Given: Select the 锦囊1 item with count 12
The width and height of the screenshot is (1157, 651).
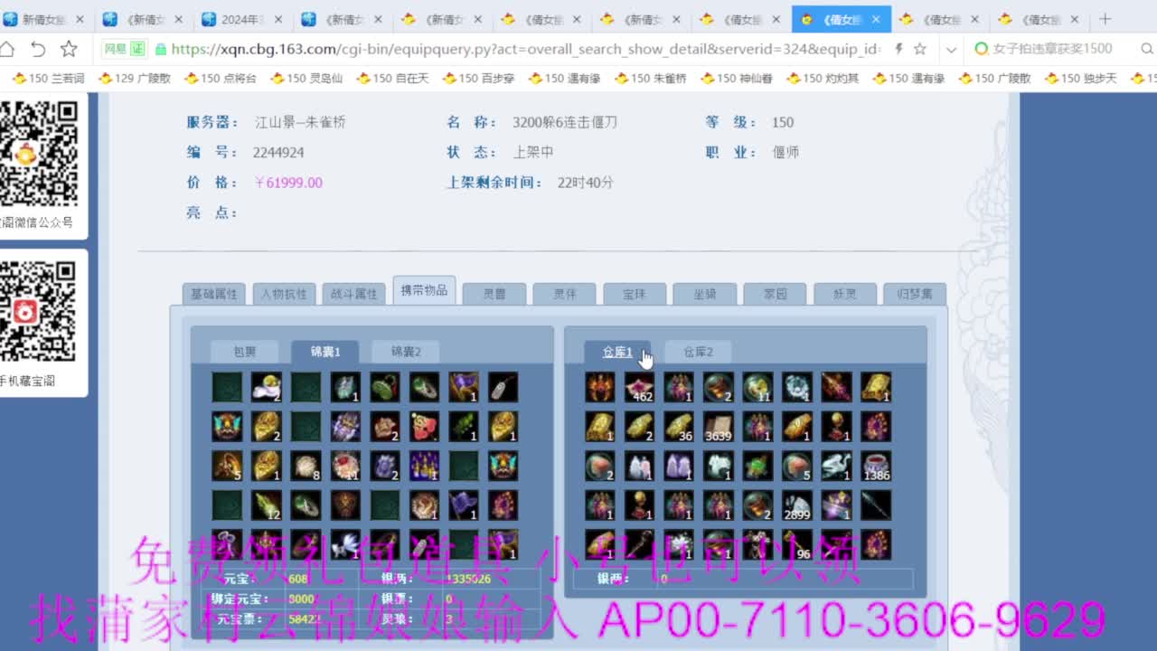Looking at the screenshot, I should [267, 505].
